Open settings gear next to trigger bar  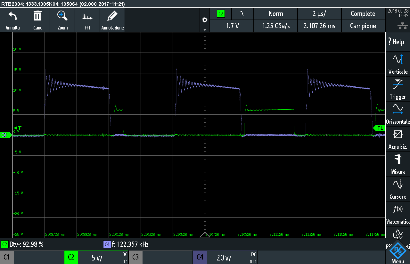pos(205,20)
